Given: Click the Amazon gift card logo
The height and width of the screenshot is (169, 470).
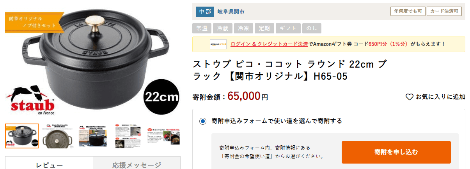Looking at the screenshot, I should point(218,44).
